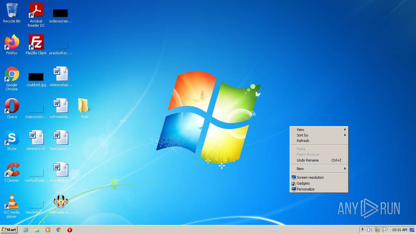Launch Opera from the taskbar
Screen dimensions: 416x234
(70, 230)
